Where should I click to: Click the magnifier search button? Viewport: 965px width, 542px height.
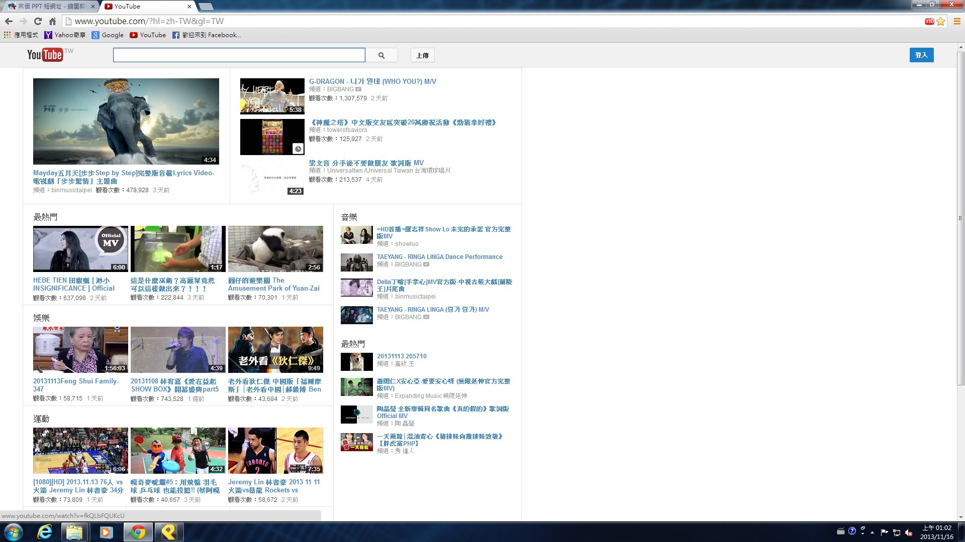tap(381, 55)
